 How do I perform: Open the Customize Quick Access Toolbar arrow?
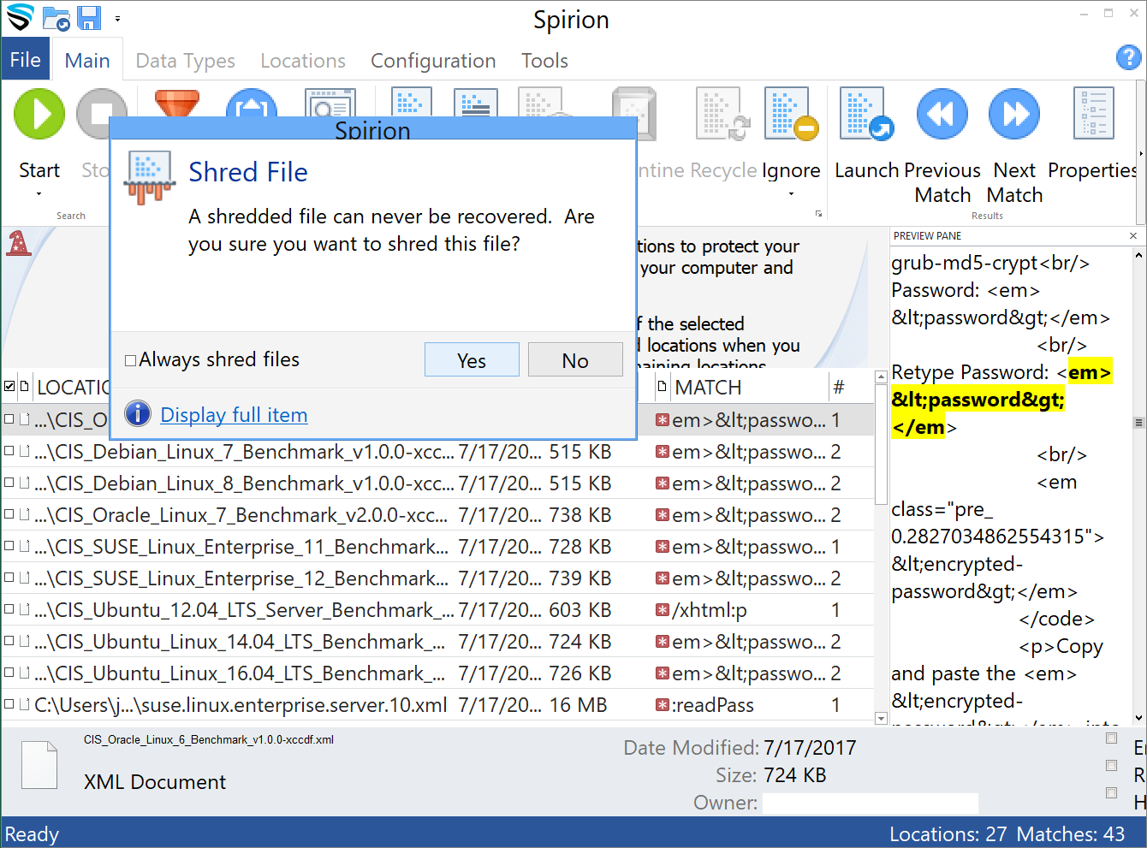pyautogui.click(x=117, y=18)
